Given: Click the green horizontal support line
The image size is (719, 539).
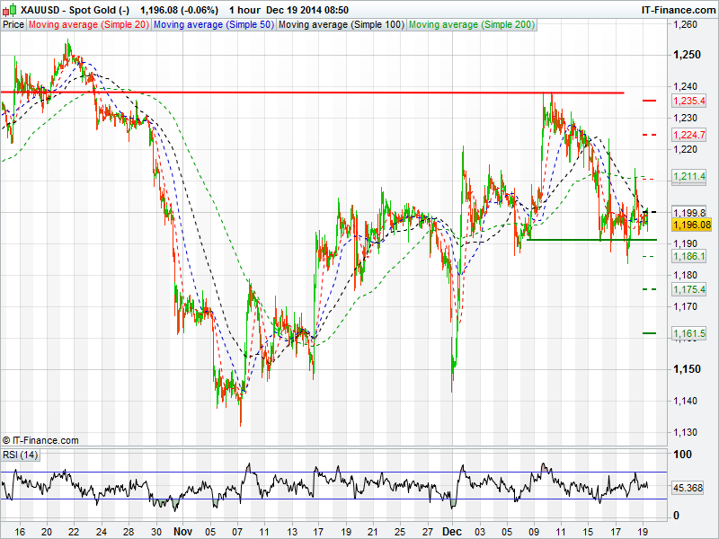Looking at the screenshot, I should (592, 240).
